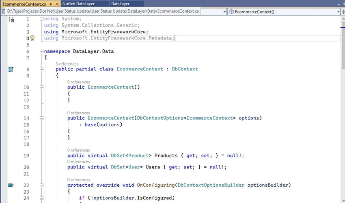
Task: Collapse the if block at line 24
Action: [x=41, y=198]
